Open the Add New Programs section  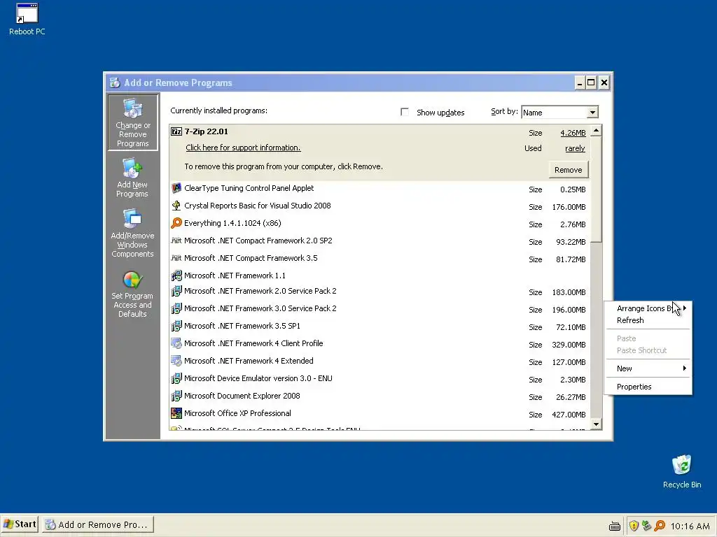[x=132, y=178]
